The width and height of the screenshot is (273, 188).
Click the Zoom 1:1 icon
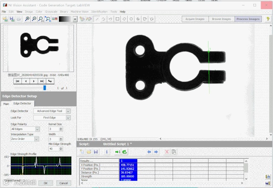pyautogui.click(x=41, y=19)
